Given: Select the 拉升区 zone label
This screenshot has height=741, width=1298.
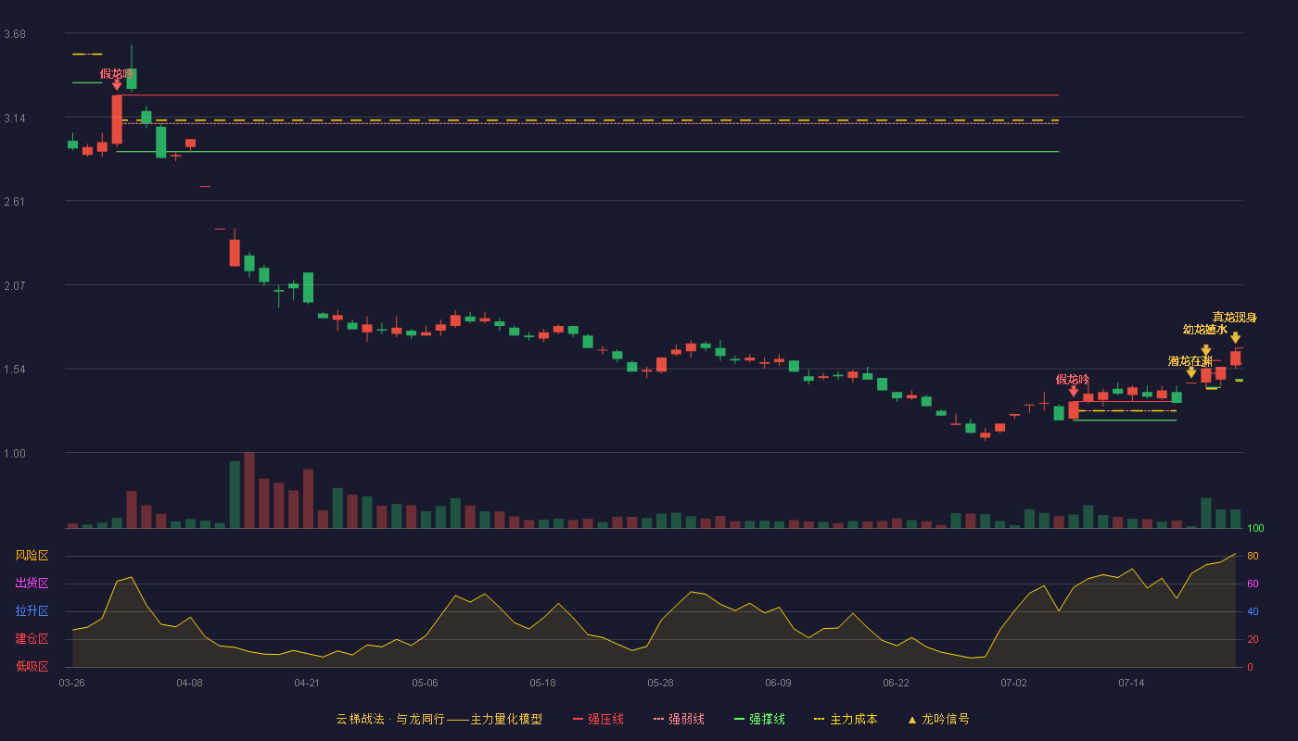Looking at the screenshot, I should point(32,611).
